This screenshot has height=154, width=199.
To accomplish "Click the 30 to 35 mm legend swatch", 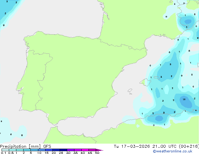I will coord(71,150).
